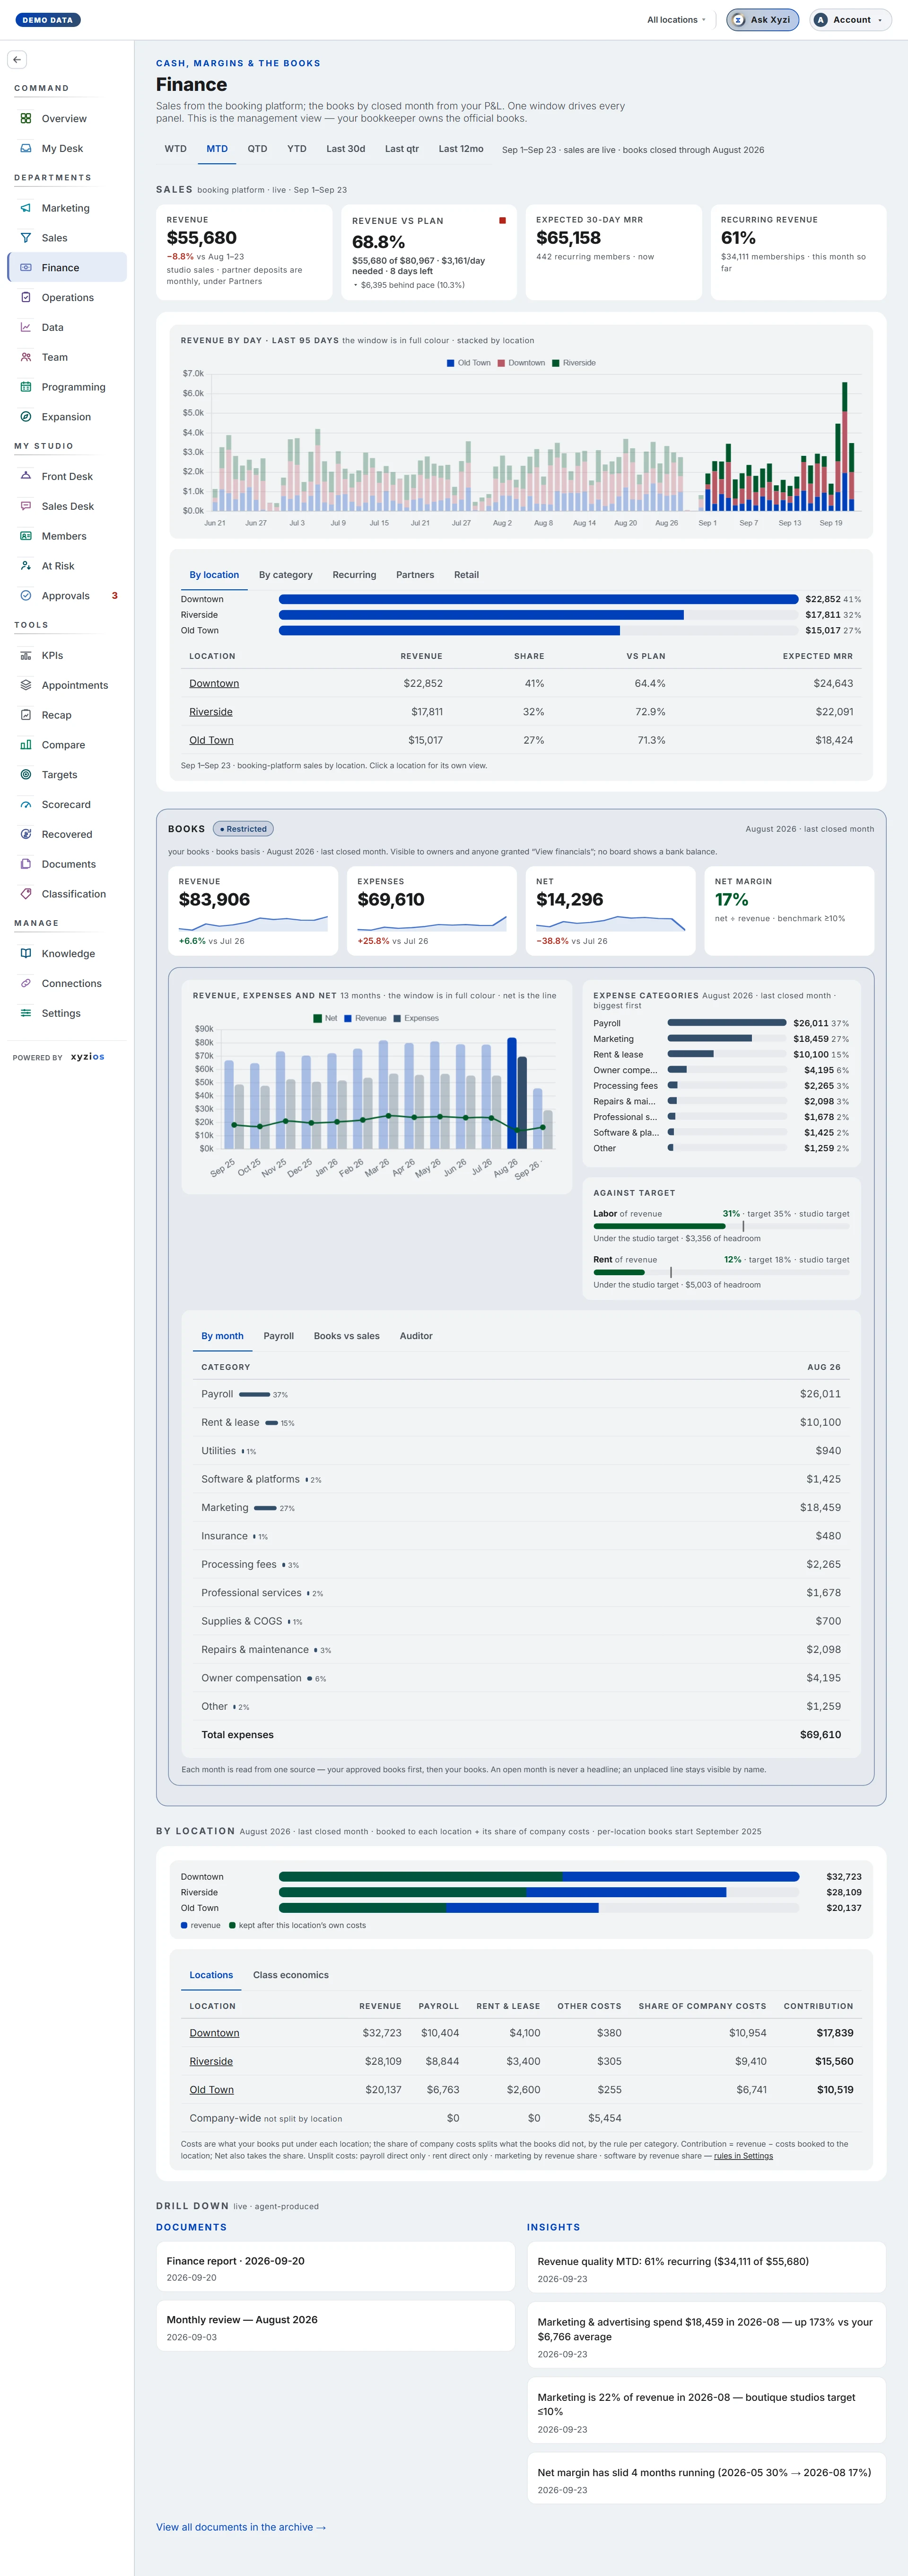Open the Auditor tab in Books

click(417, 1336)
